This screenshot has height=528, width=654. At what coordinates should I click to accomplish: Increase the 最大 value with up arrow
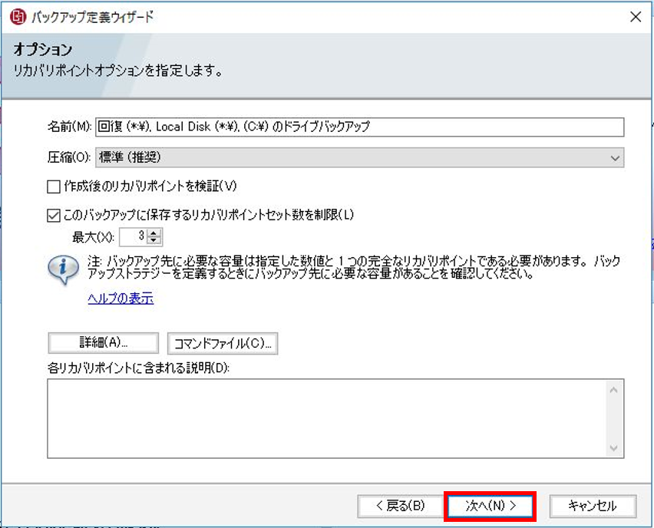click(154, 233)
